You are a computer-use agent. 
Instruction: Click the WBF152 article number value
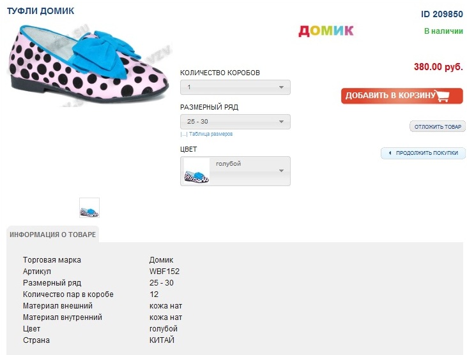point(164,272)
